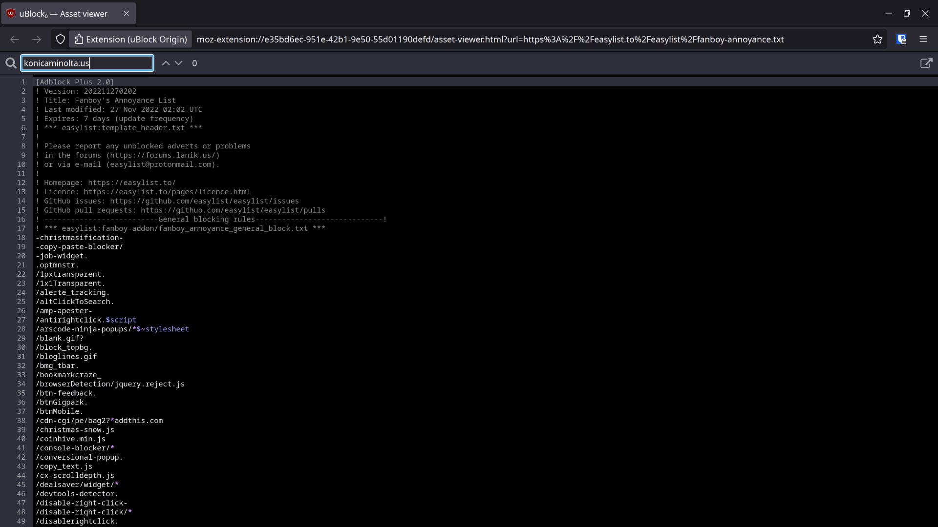Click the address bar URL text
Viewport: 938px width, 527px height.
tap(489, 39)
